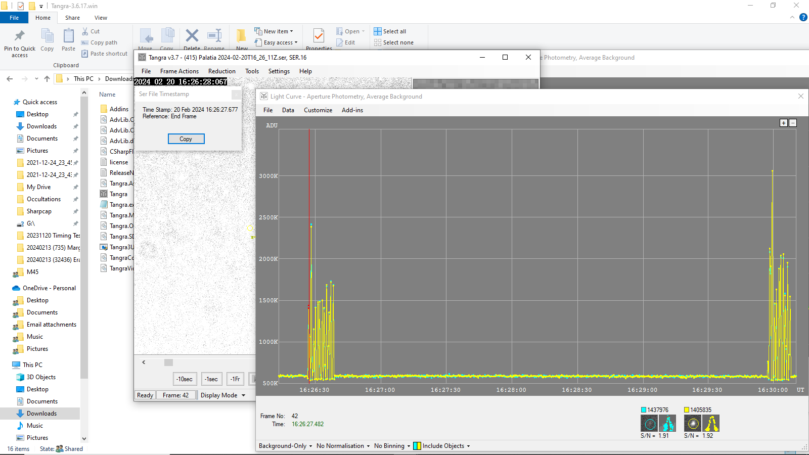
Task: Open Tangra Help menu
Action: [305, 71]
